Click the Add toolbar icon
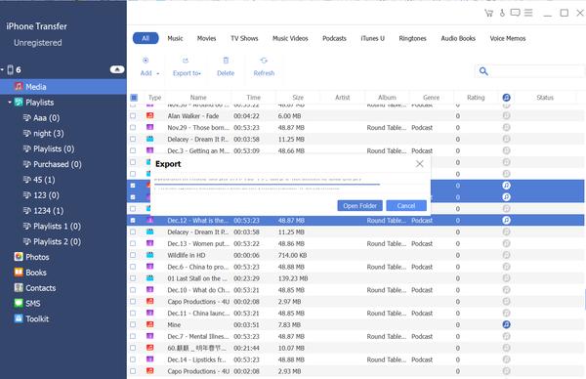The image size is (586, 379). point(146,61)
